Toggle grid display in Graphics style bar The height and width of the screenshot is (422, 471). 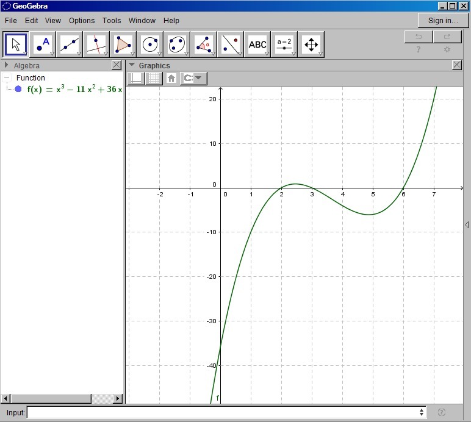154,78
